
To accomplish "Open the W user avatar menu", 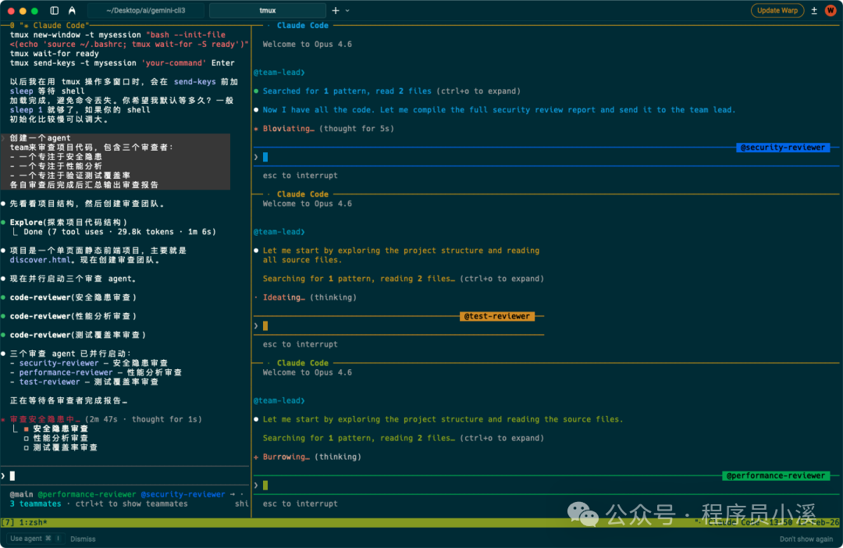I will (831, 10).
